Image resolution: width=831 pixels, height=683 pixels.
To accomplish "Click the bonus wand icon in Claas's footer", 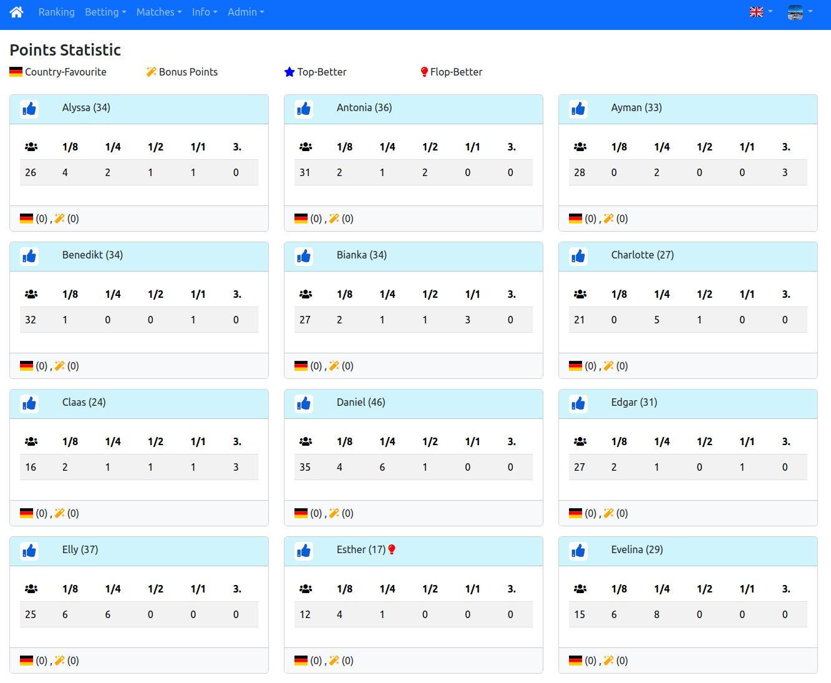I will (x=59, y=513).
